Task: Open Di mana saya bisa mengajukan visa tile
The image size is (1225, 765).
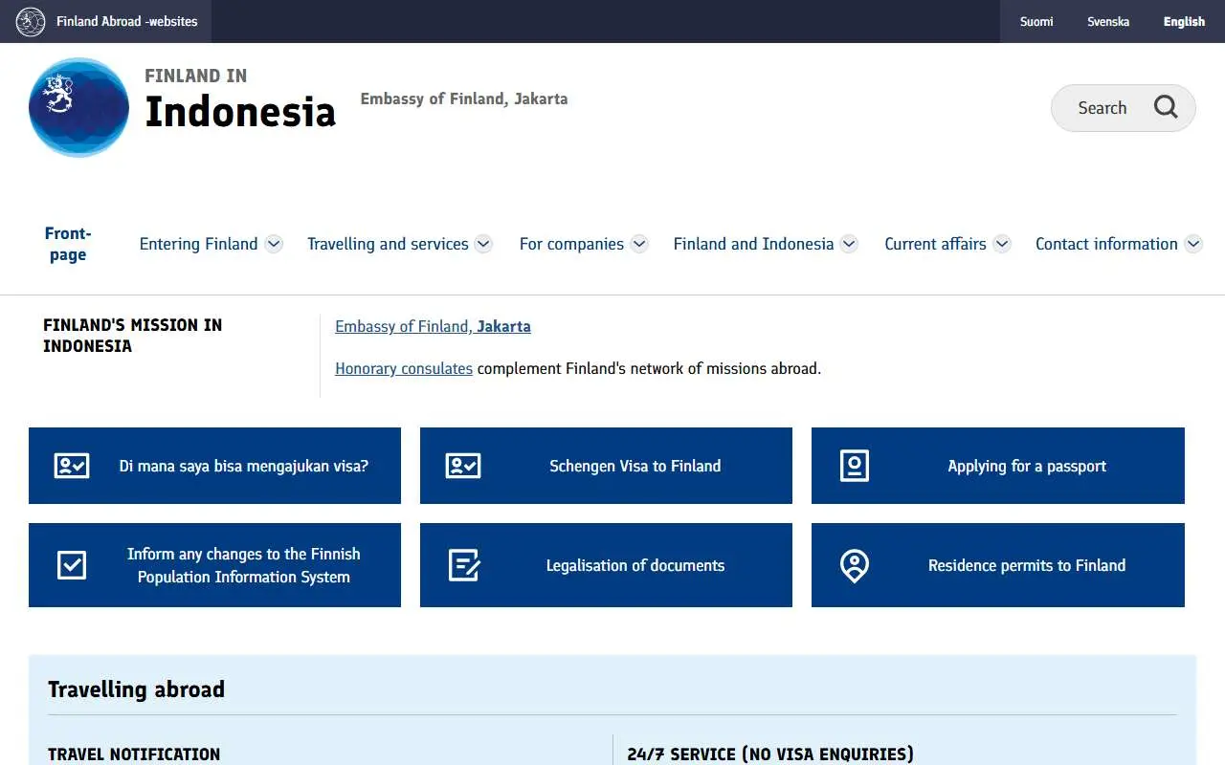Action: click(214, 466)
